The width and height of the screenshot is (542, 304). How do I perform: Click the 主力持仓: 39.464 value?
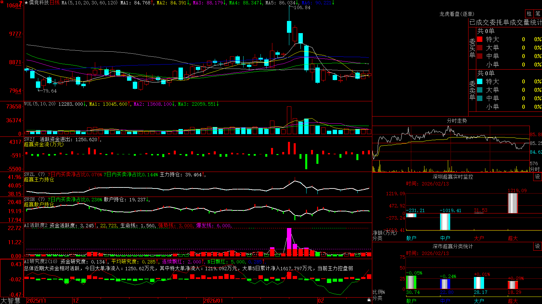(181, 175)
